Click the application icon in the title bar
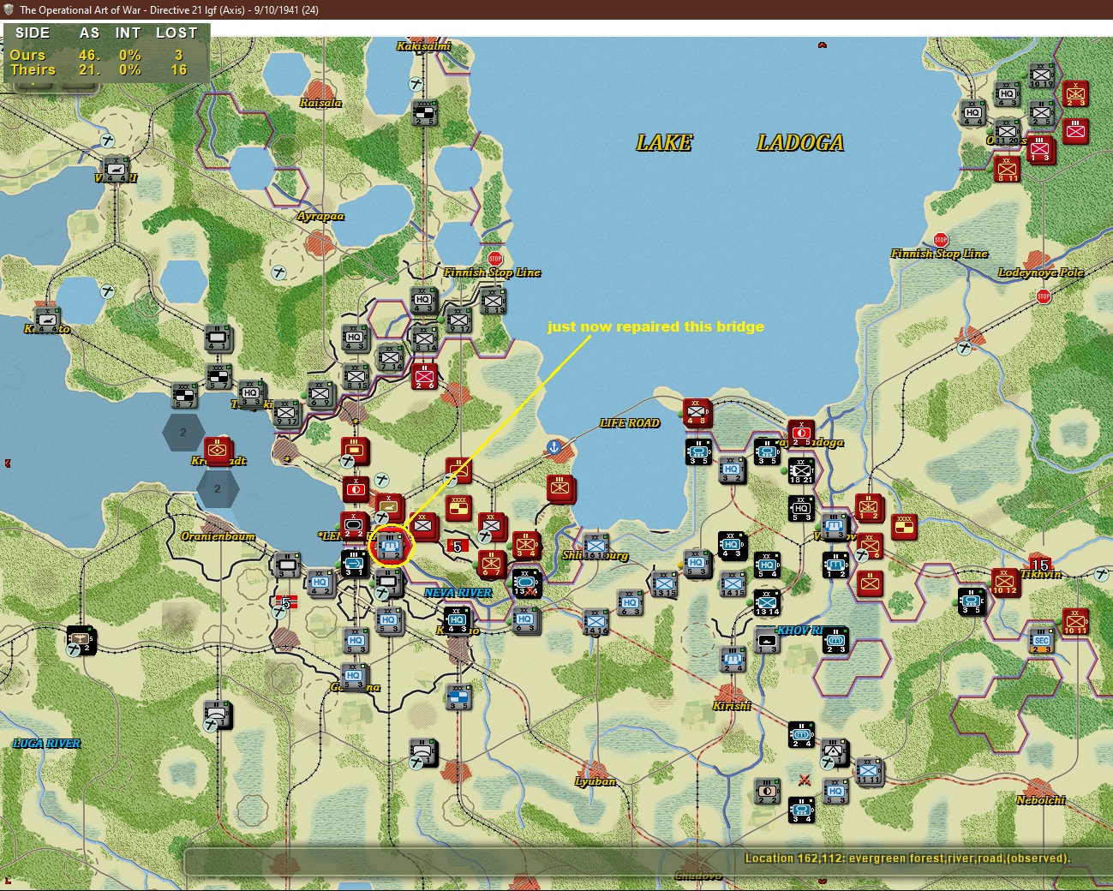The image size is (1113, 891). [x=9, y=9]
